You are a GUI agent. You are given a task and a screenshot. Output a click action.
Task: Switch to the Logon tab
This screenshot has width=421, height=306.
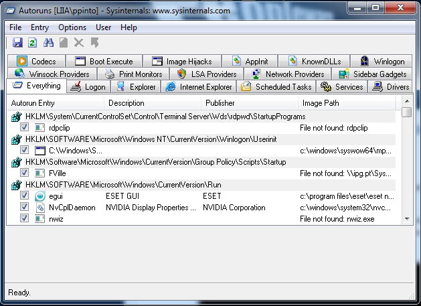coord(88,87)
